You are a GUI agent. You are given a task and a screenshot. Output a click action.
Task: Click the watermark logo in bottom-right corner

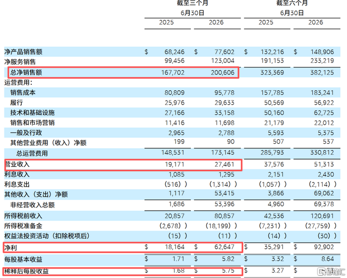(331, 272)
